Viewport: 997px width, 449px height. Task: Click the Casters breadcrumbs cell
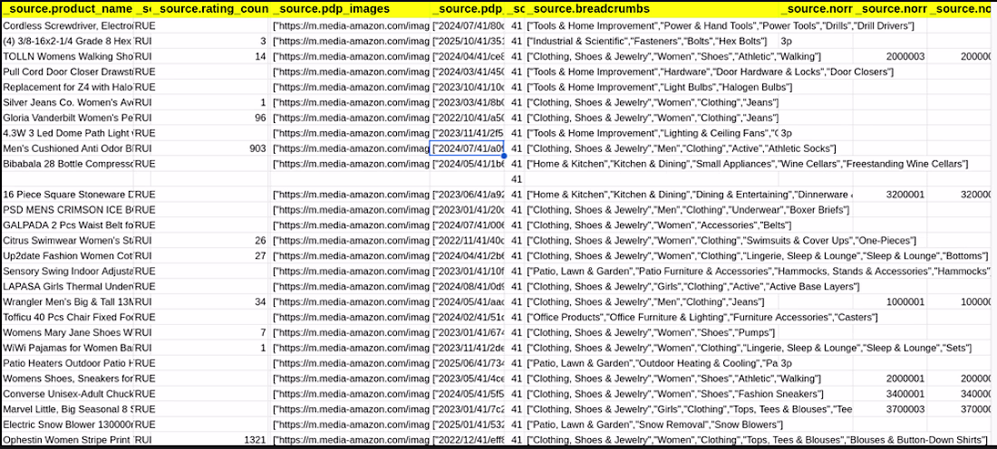pos(702,317)
